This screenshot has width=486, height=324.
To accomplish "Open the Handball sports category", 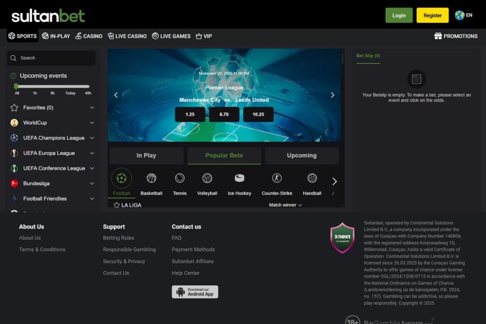I will (x=312, y=179).
